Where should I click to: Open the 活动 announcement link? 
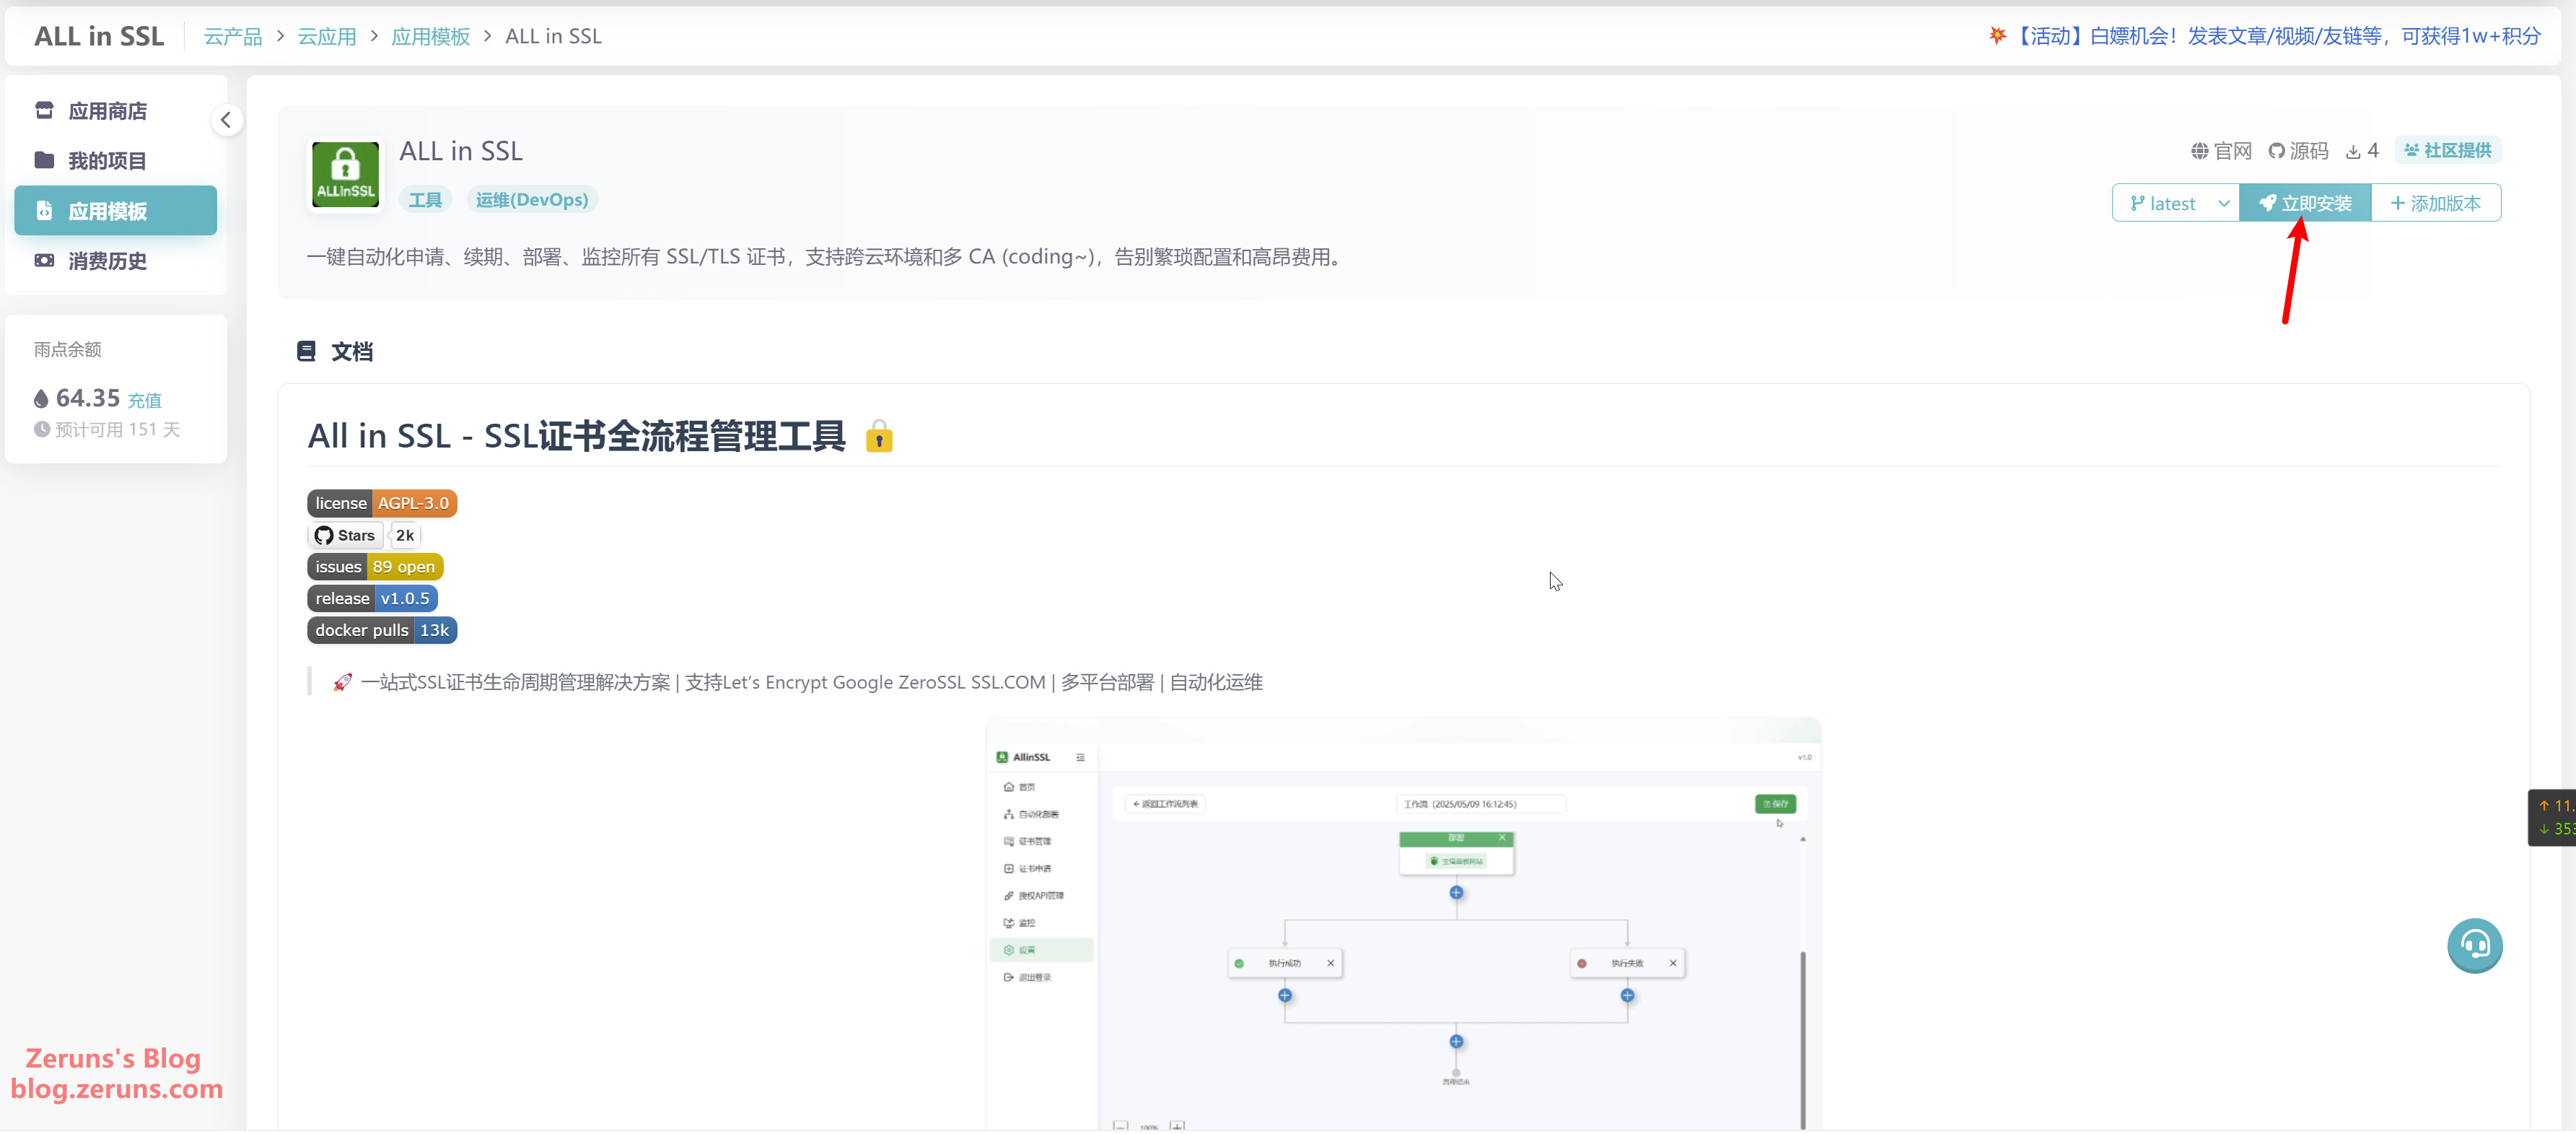tap(2264, 36)
